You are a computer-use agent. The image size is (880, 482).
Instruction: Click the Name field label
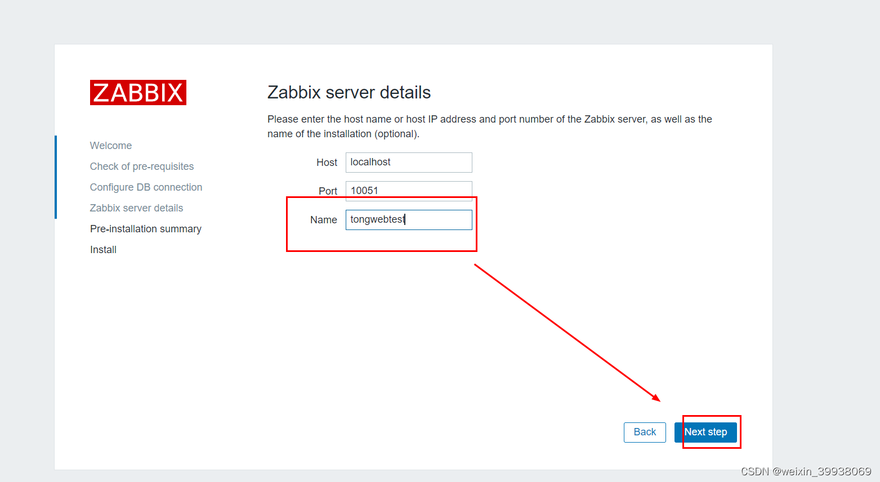click(324, 220)
